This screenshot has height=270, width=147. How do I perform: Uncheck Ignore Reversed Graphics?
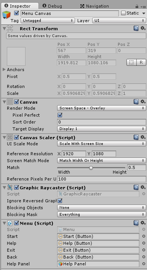(60, 201)
